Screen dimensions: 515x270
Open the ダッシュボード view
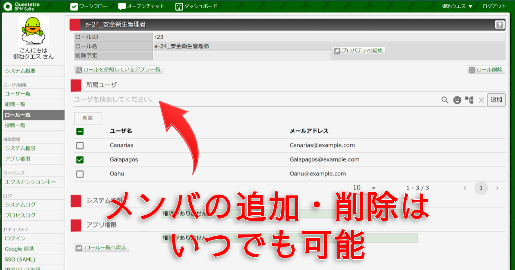click(x=196, y=6)
